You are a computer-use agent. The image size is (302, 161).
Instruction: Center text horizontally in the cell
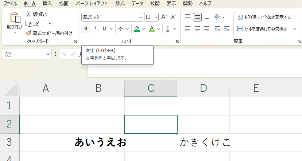tap(197, 29)
